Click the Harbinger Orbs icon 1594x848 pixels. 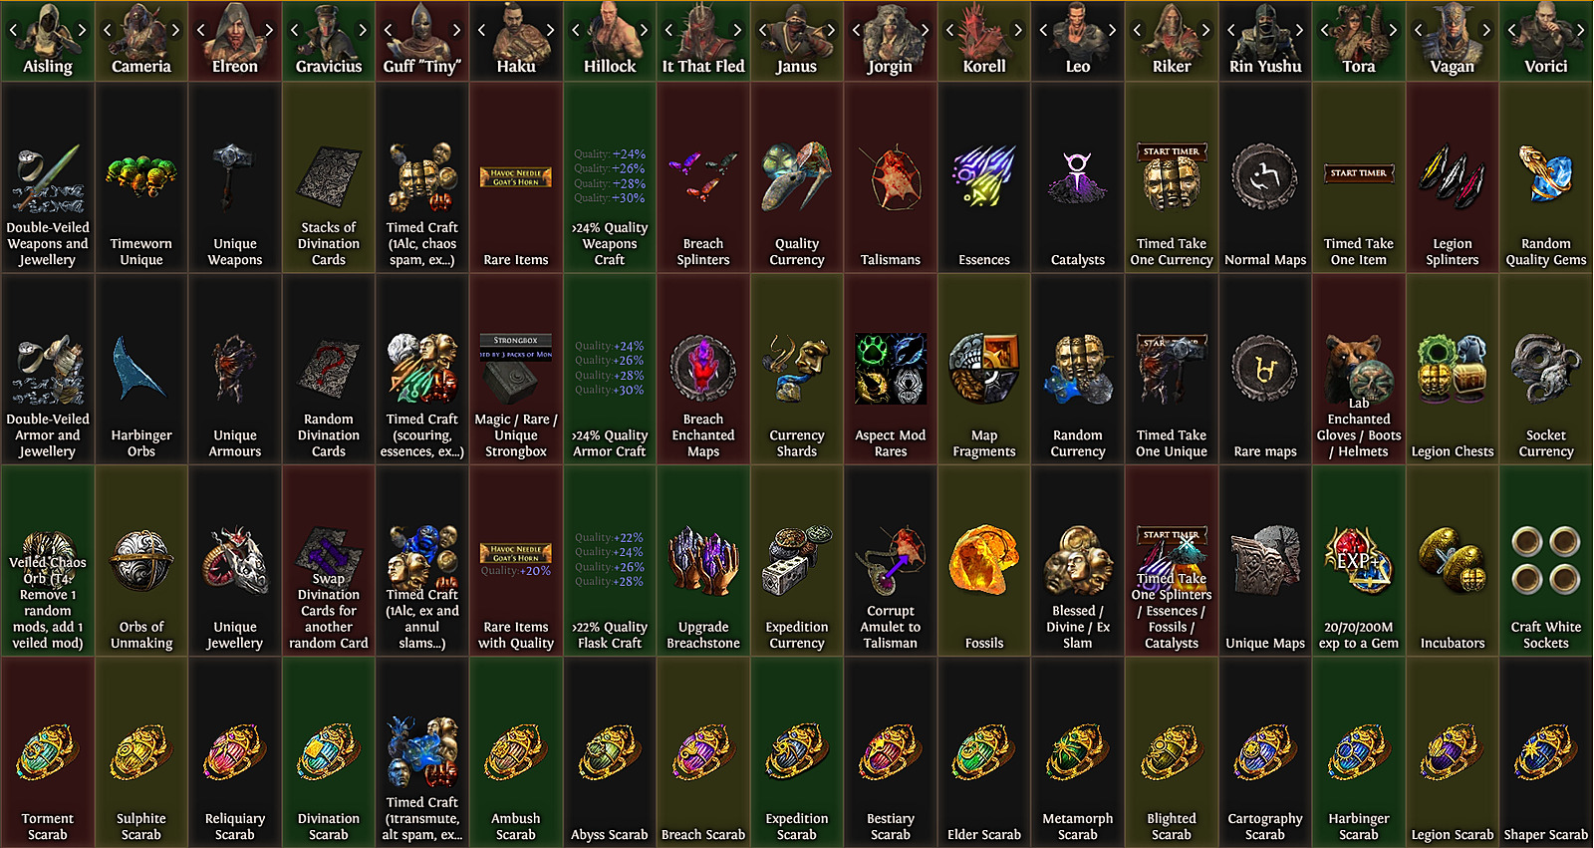[140, 369]
